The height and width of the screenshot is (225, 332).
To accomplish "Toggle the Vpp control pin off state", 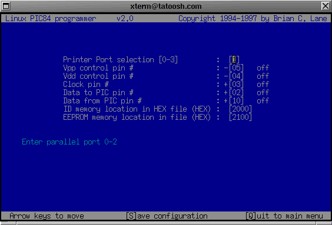I will 263,68.
